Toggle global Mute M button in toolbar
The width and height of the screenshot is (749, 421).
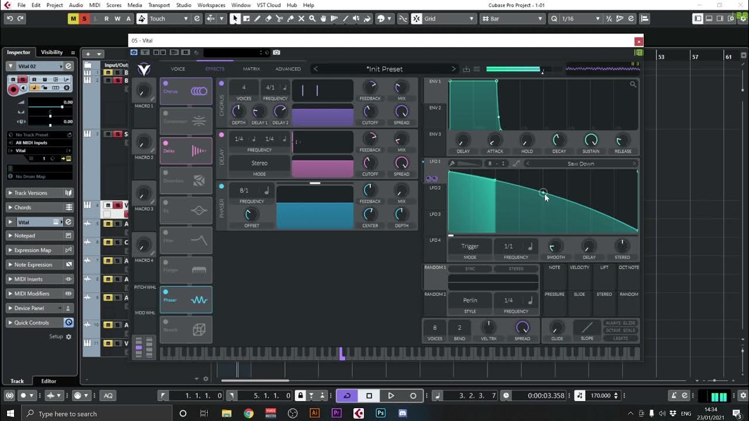pyautogui.click(x=73, y=19)
